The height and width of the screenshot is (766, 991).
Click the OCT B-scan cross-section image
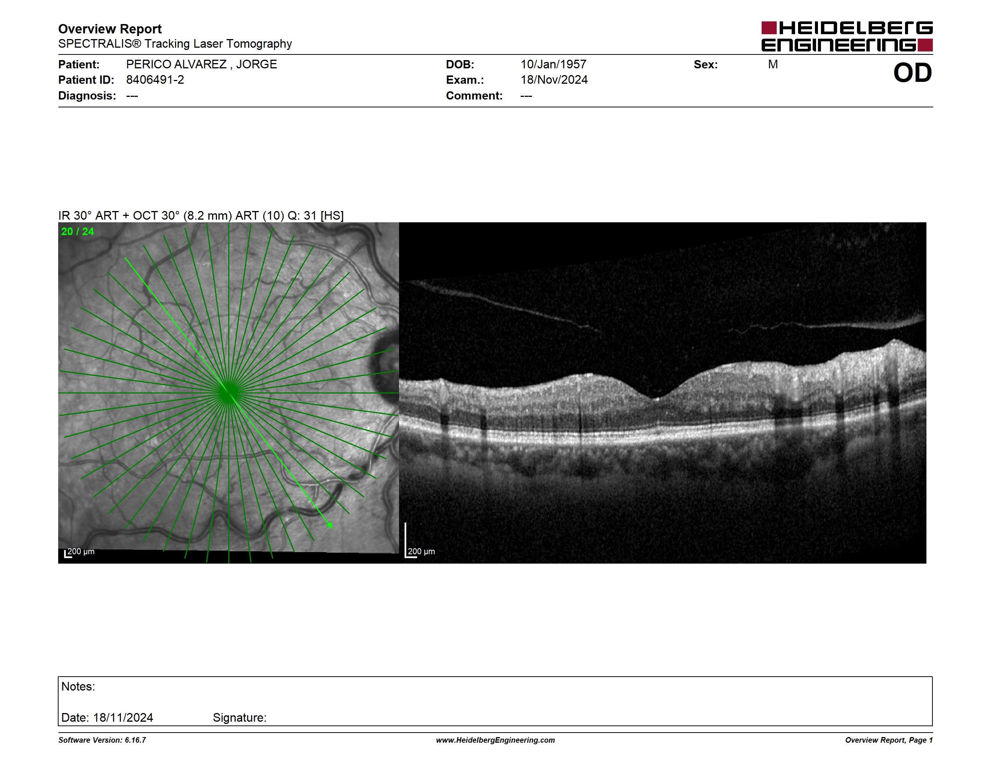[663, 393]
